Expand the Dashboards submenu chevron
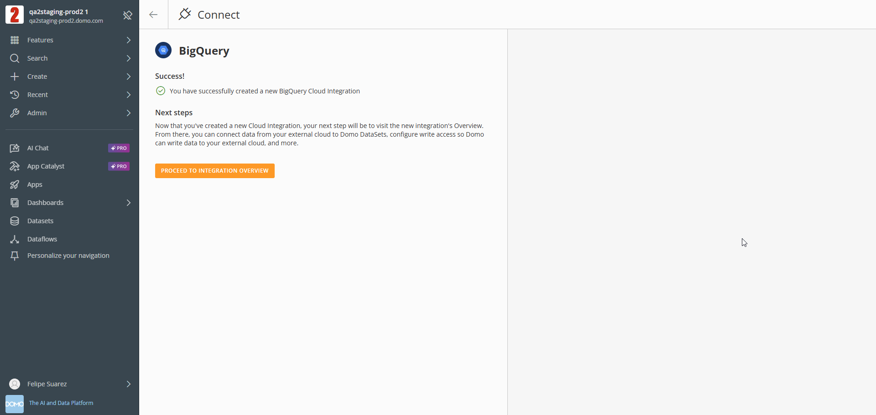Image resolution: width=876 pixels, height=415 pixels. tap(129, 203)
